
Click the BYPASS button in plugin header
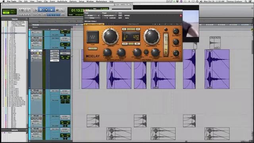pos(127,15)
